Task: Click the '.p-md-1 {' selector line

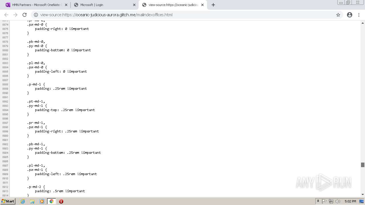Action: pyautogui.click(x=36, y=84)
